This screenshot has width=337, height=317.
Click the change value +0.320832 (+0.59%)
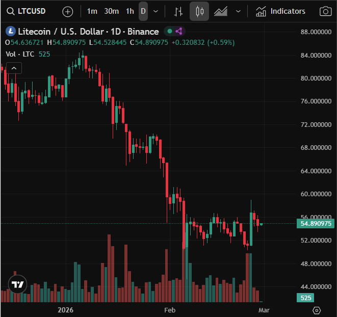coord(203,42)
